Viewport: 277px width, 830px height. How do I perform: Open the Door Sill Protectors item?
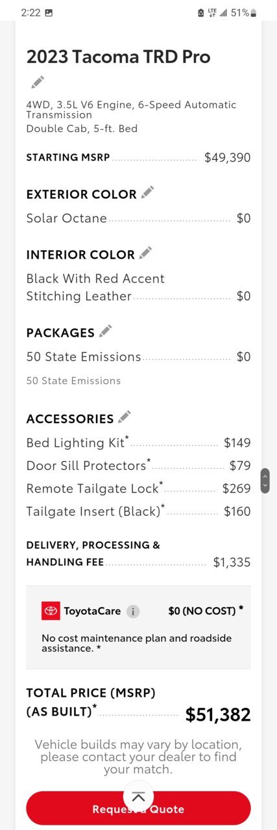(138, 465)
